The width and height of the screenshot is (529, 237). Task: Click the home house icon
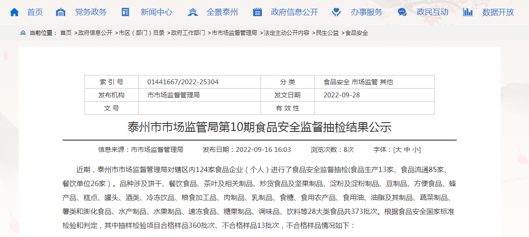(14, 12)
